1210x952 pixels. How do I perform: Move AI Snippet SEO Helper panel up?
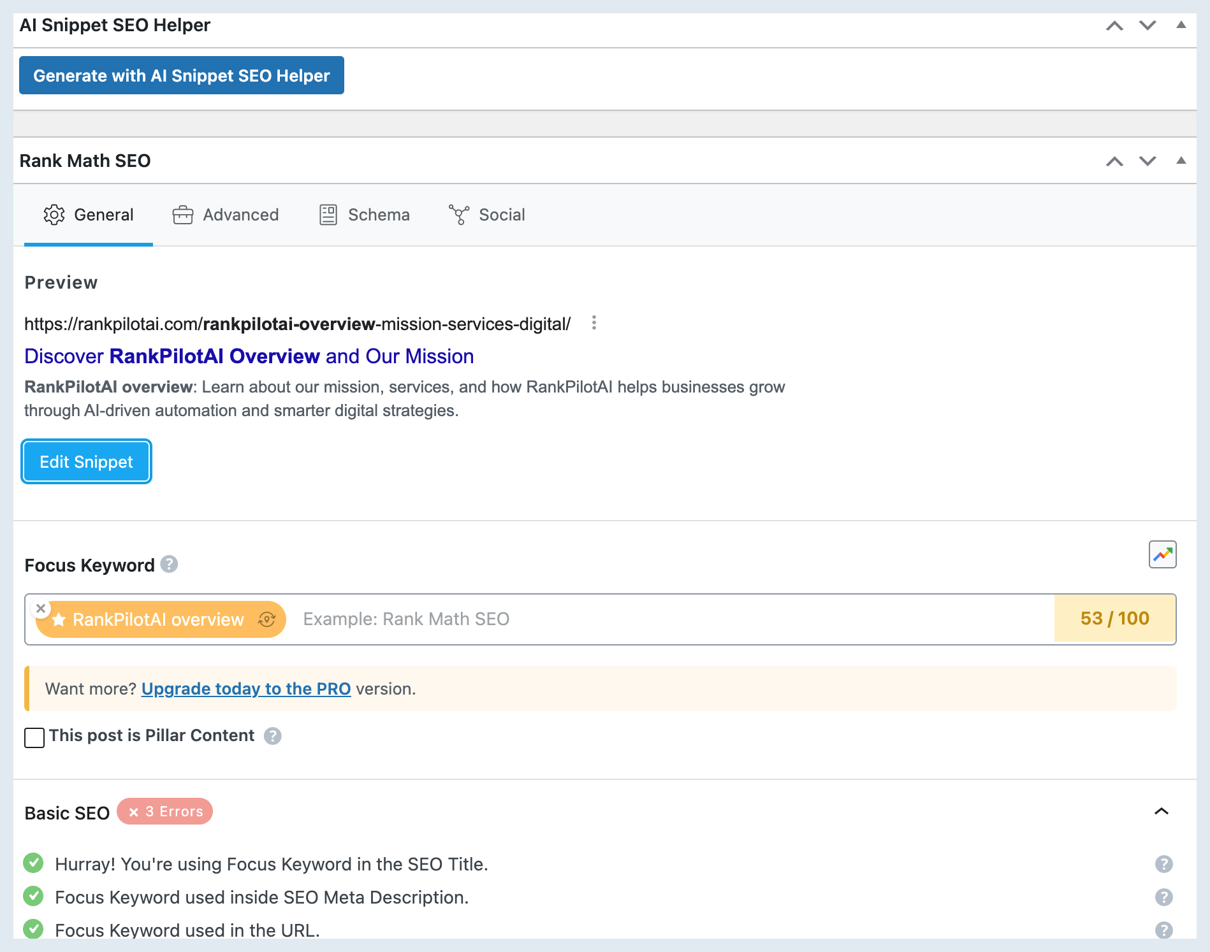coord(1114,25)
